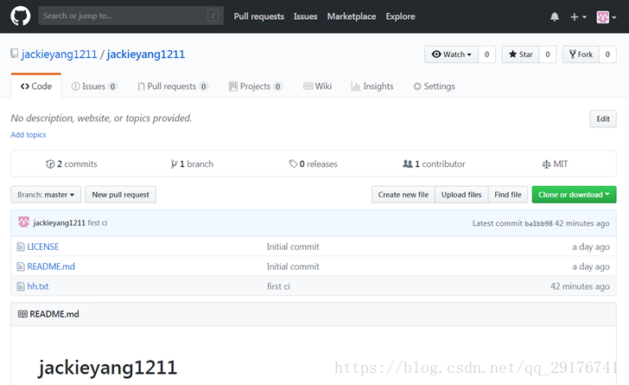The image size is (629, 385).
Task: Click the GitHub Octocat logo
Action: click(x=21, y=16)
